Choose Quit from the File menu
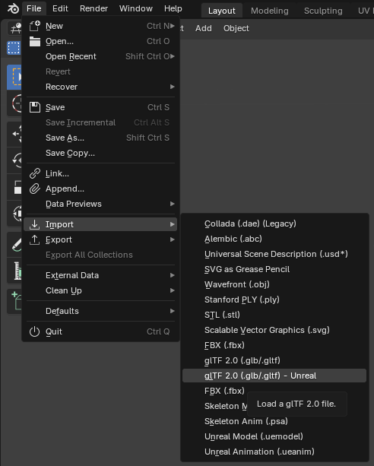The height and width of the screenshot is (466, 374). click(x=100, y=331)
